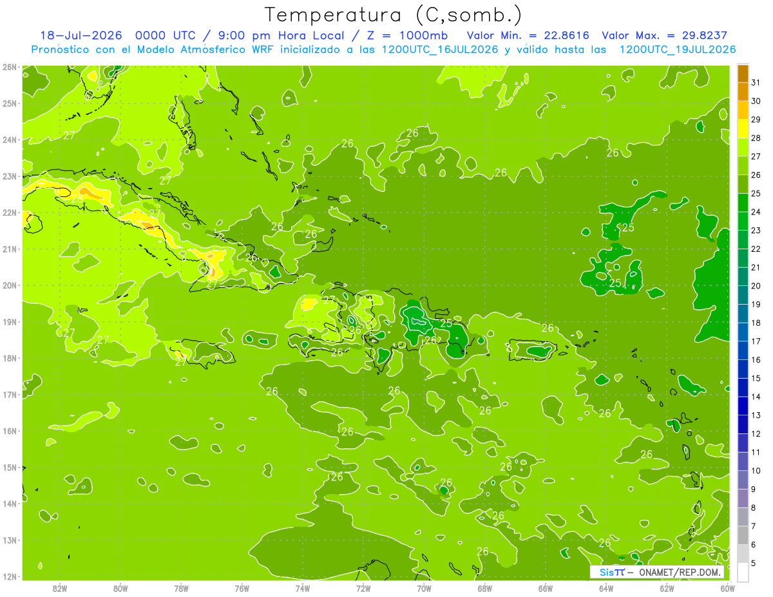
Task: Click the colorbar scale label "28"
Action: click(756, 138)
